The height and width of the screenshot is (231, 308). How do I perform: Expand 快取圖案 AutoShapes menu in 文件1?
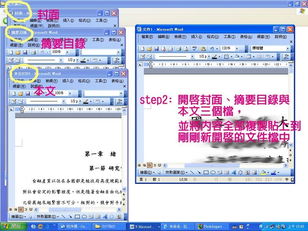(176, 172)
